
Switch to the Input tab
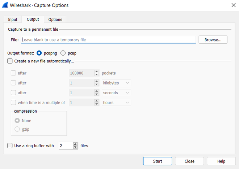click(13, 19)
